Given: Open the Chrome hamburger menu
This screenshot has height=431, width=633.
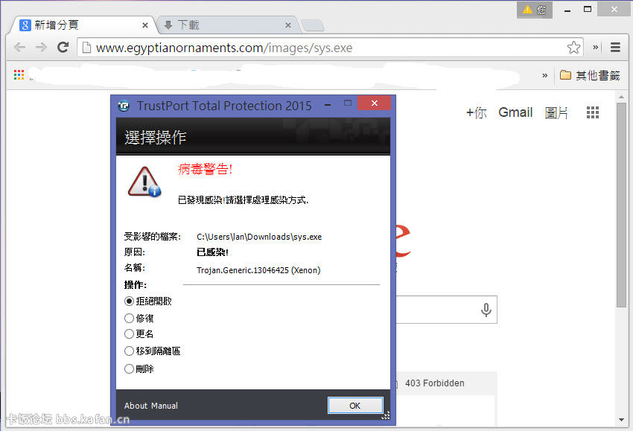Looking at the screenshot, I should (615, 48).
